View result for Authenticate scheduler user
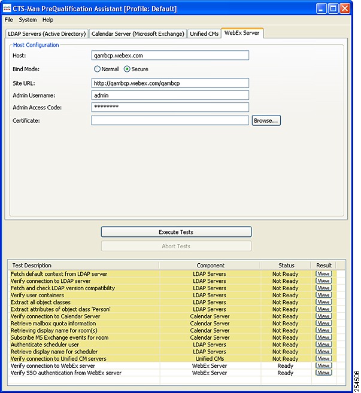Viewport: 361px width, 393px height. coord(324,344)
